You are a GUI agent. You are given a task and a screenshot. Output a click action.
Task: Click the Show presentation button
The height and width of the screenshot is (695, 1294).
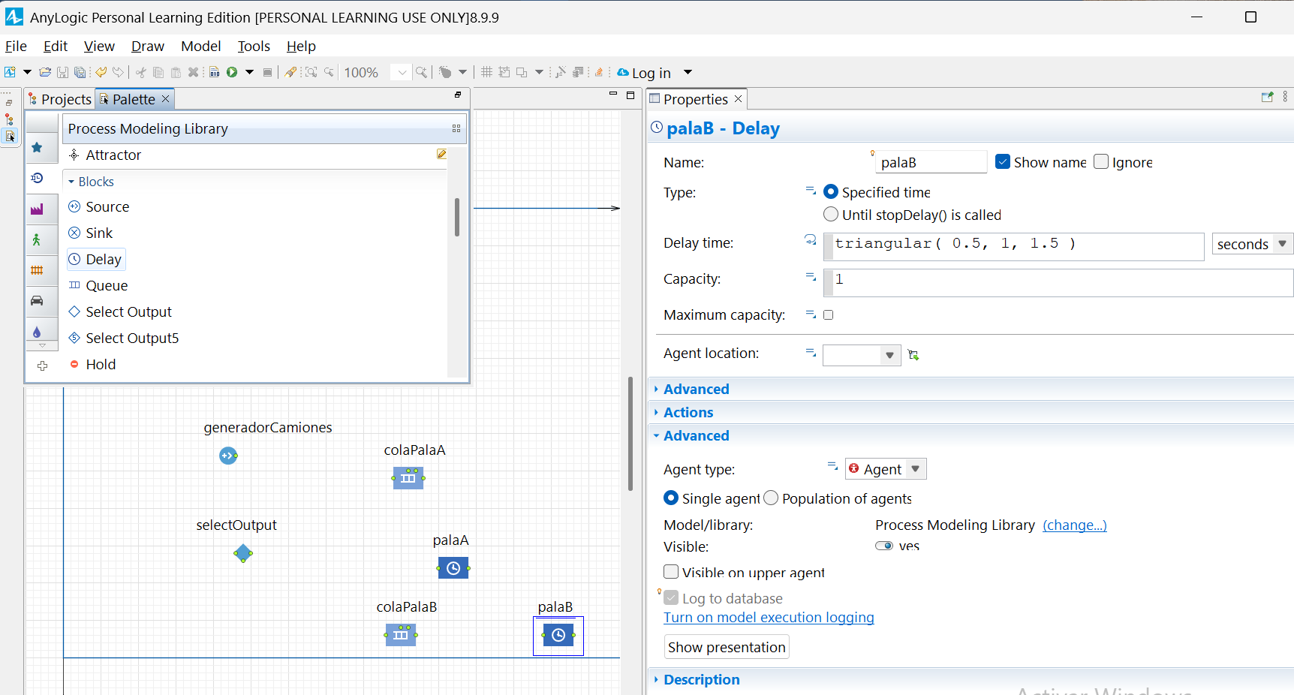[727, 647]
